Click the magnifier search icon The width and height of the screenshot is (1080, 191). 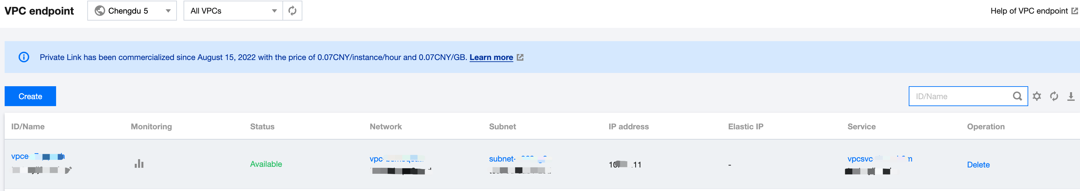pos(1017,96)
